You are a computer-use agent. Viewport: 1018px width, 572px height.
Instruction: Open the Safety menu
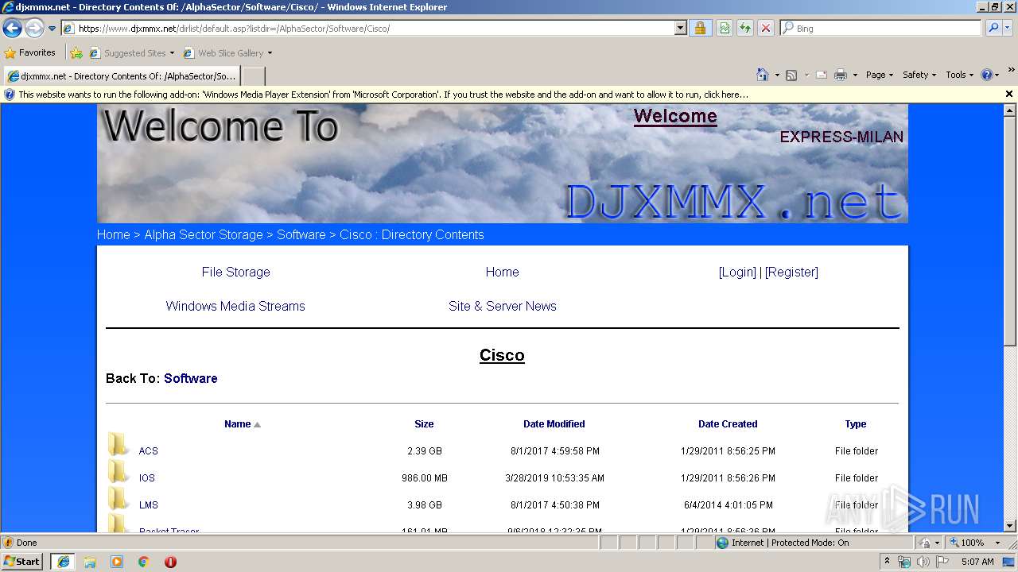[919, 75]
